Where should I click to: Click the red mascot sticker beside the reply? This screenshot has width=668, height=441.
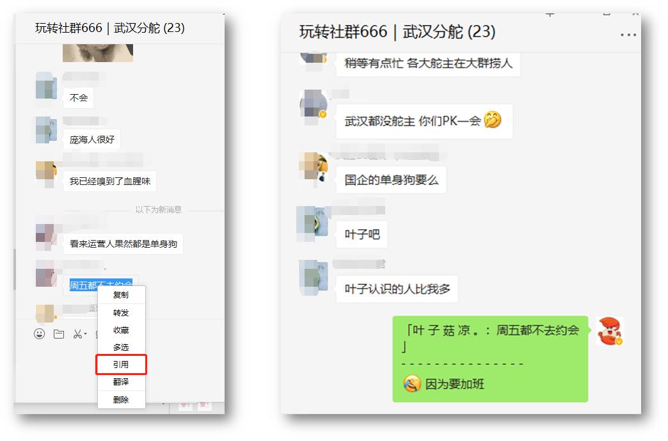click(x=610, y=332)
